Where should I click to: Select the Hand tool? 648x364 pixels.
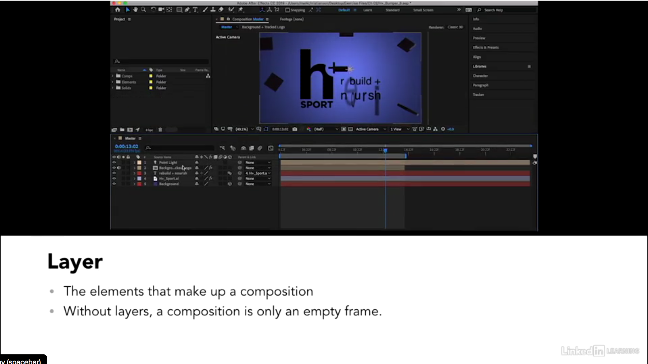click(x=136, y=10)
